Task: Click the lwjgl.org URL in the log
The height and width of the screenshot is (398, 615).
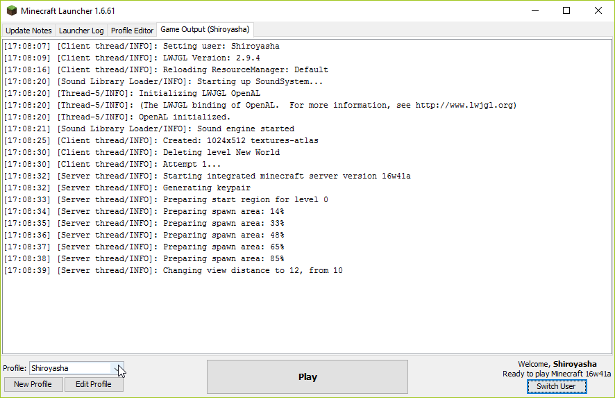Action: click(x=466, y=105)
